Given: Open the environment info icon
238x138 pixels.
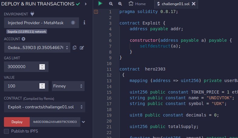Looking at the screenshot, I should [x=84, y=23].
